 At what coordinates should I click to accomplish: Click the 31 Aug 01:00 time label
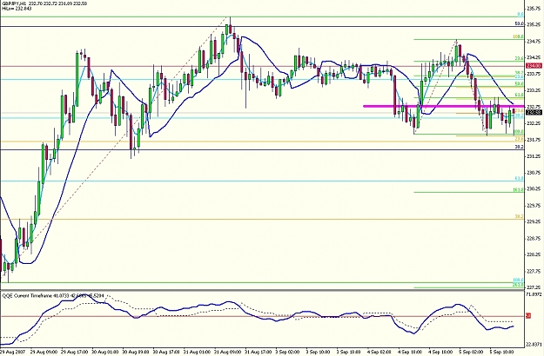pyautogui.click(x=197, y=352)
